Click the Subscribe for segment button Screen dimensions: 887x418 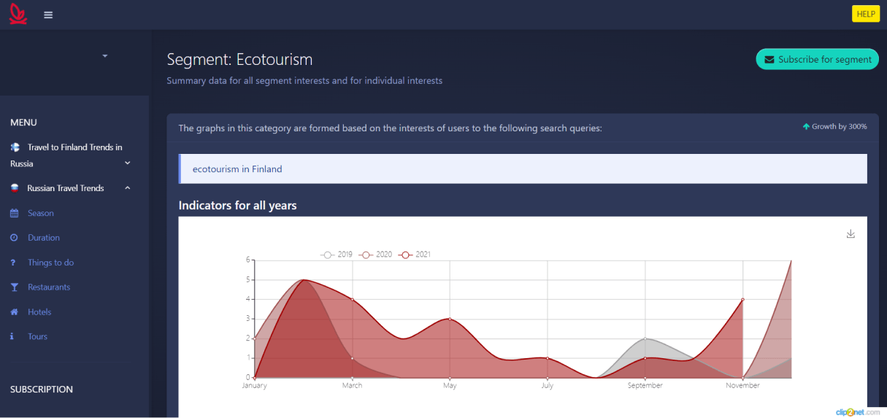pyautogui.click(x=817, y=60)
